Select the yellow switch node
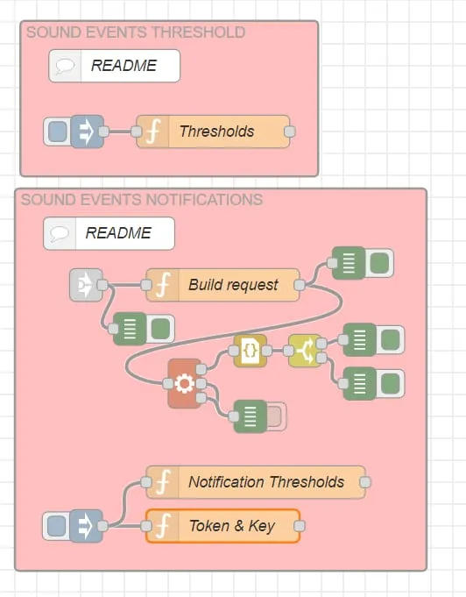This screenshot has width=466, height=597. click(305, 351)
